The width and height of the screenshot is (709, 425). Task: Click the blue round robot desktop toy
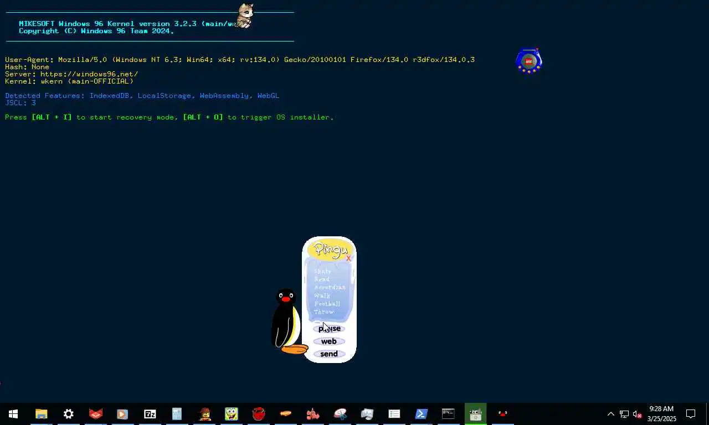[529, 61]
